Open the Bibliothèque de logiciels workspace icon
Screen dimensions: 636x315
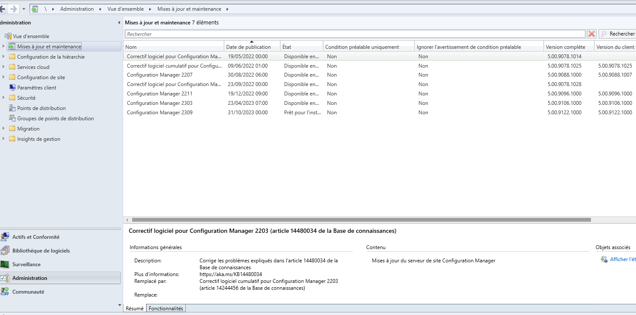(x=5, y=251)
